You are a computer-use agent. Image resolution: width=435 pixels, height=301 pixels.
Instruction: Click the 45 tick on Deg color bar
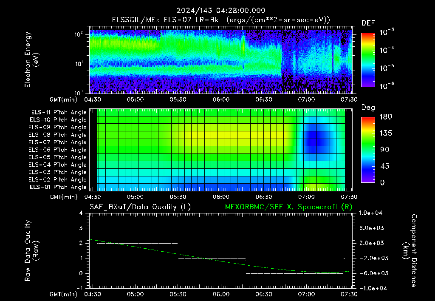[385, 166]
